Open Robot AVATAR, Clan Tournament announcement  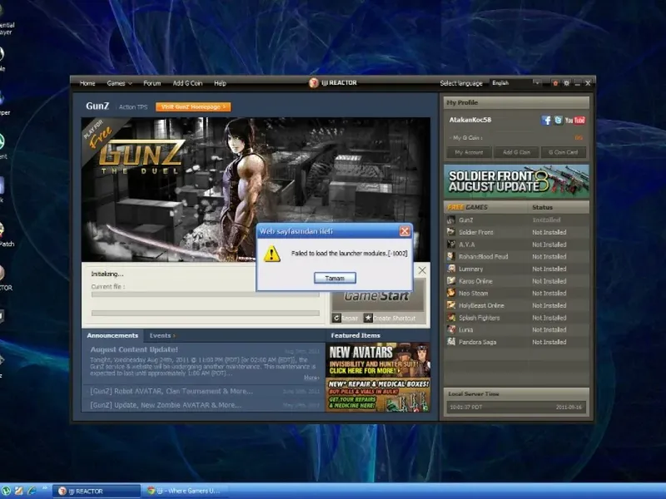tap(171, 391)
